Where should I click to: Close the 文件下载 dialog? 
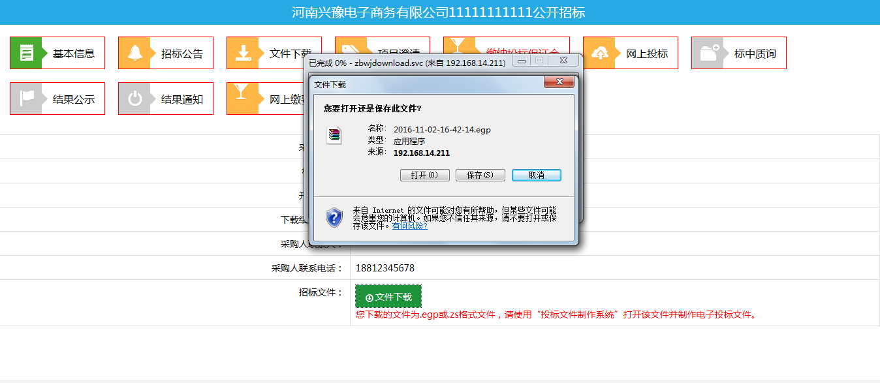[559, 82]
